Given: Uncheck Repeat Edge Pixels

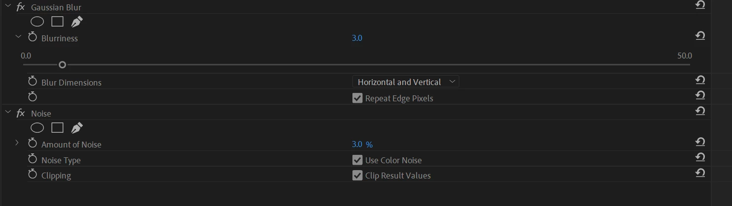Looking at the screenshot, I should pyautogui.click(x=357, y=98).
